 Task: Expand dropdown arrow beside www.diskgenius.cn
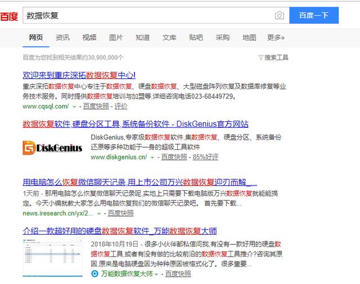click(152, 158)
